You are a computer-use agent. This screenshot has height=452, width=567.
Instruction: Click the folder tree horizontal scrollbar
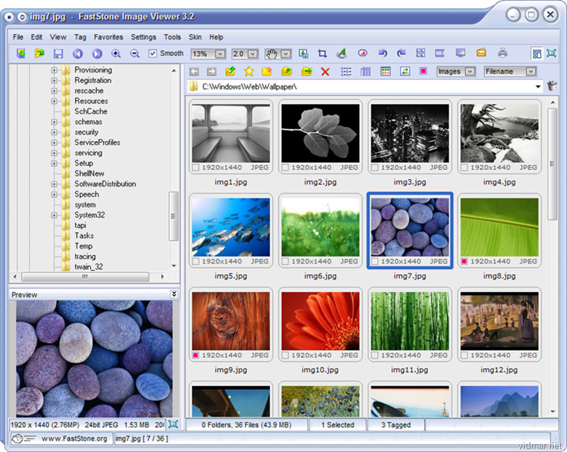coord(85,277)
